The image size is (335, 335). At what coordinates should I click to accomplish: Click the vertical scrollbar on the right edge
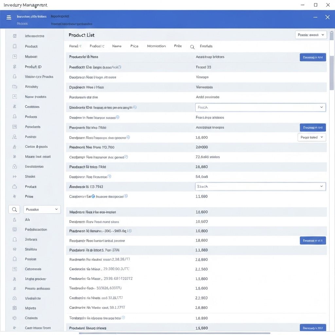click(x=331, y=75)
